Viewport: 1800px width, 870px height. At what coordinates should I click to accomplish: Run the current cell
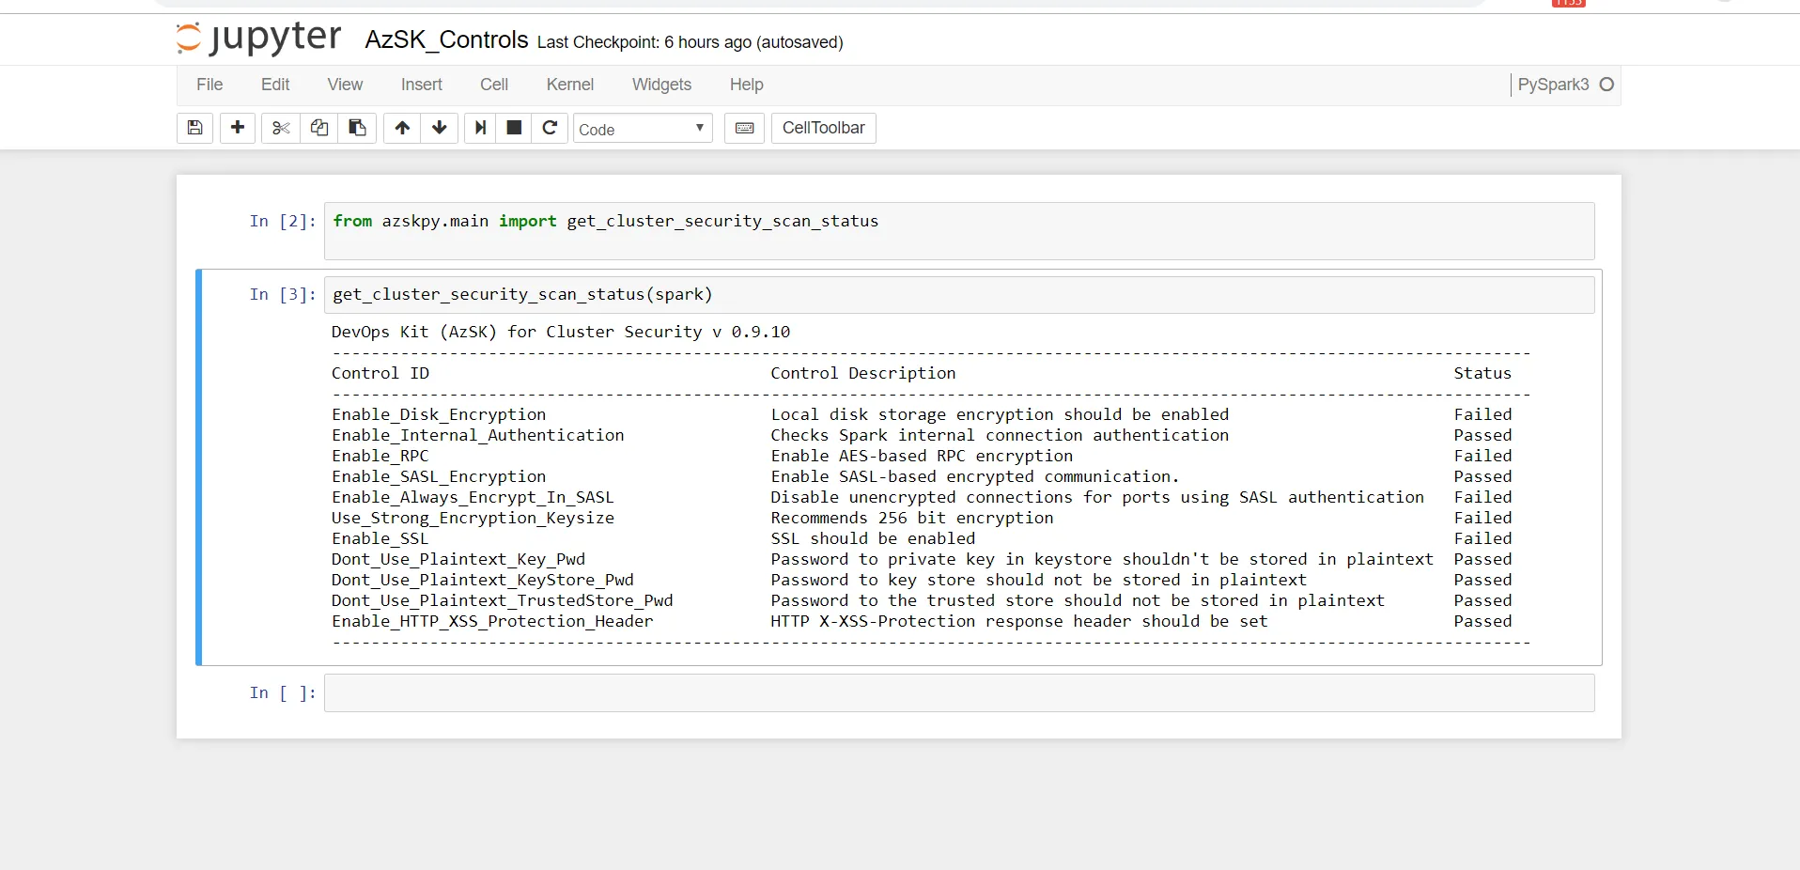click(480, 128)
